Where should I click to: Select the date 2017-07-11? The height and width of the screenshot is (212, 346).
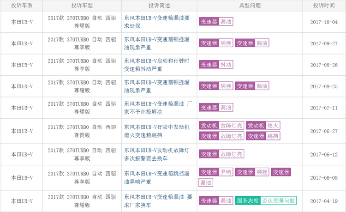tap(324, 108)
